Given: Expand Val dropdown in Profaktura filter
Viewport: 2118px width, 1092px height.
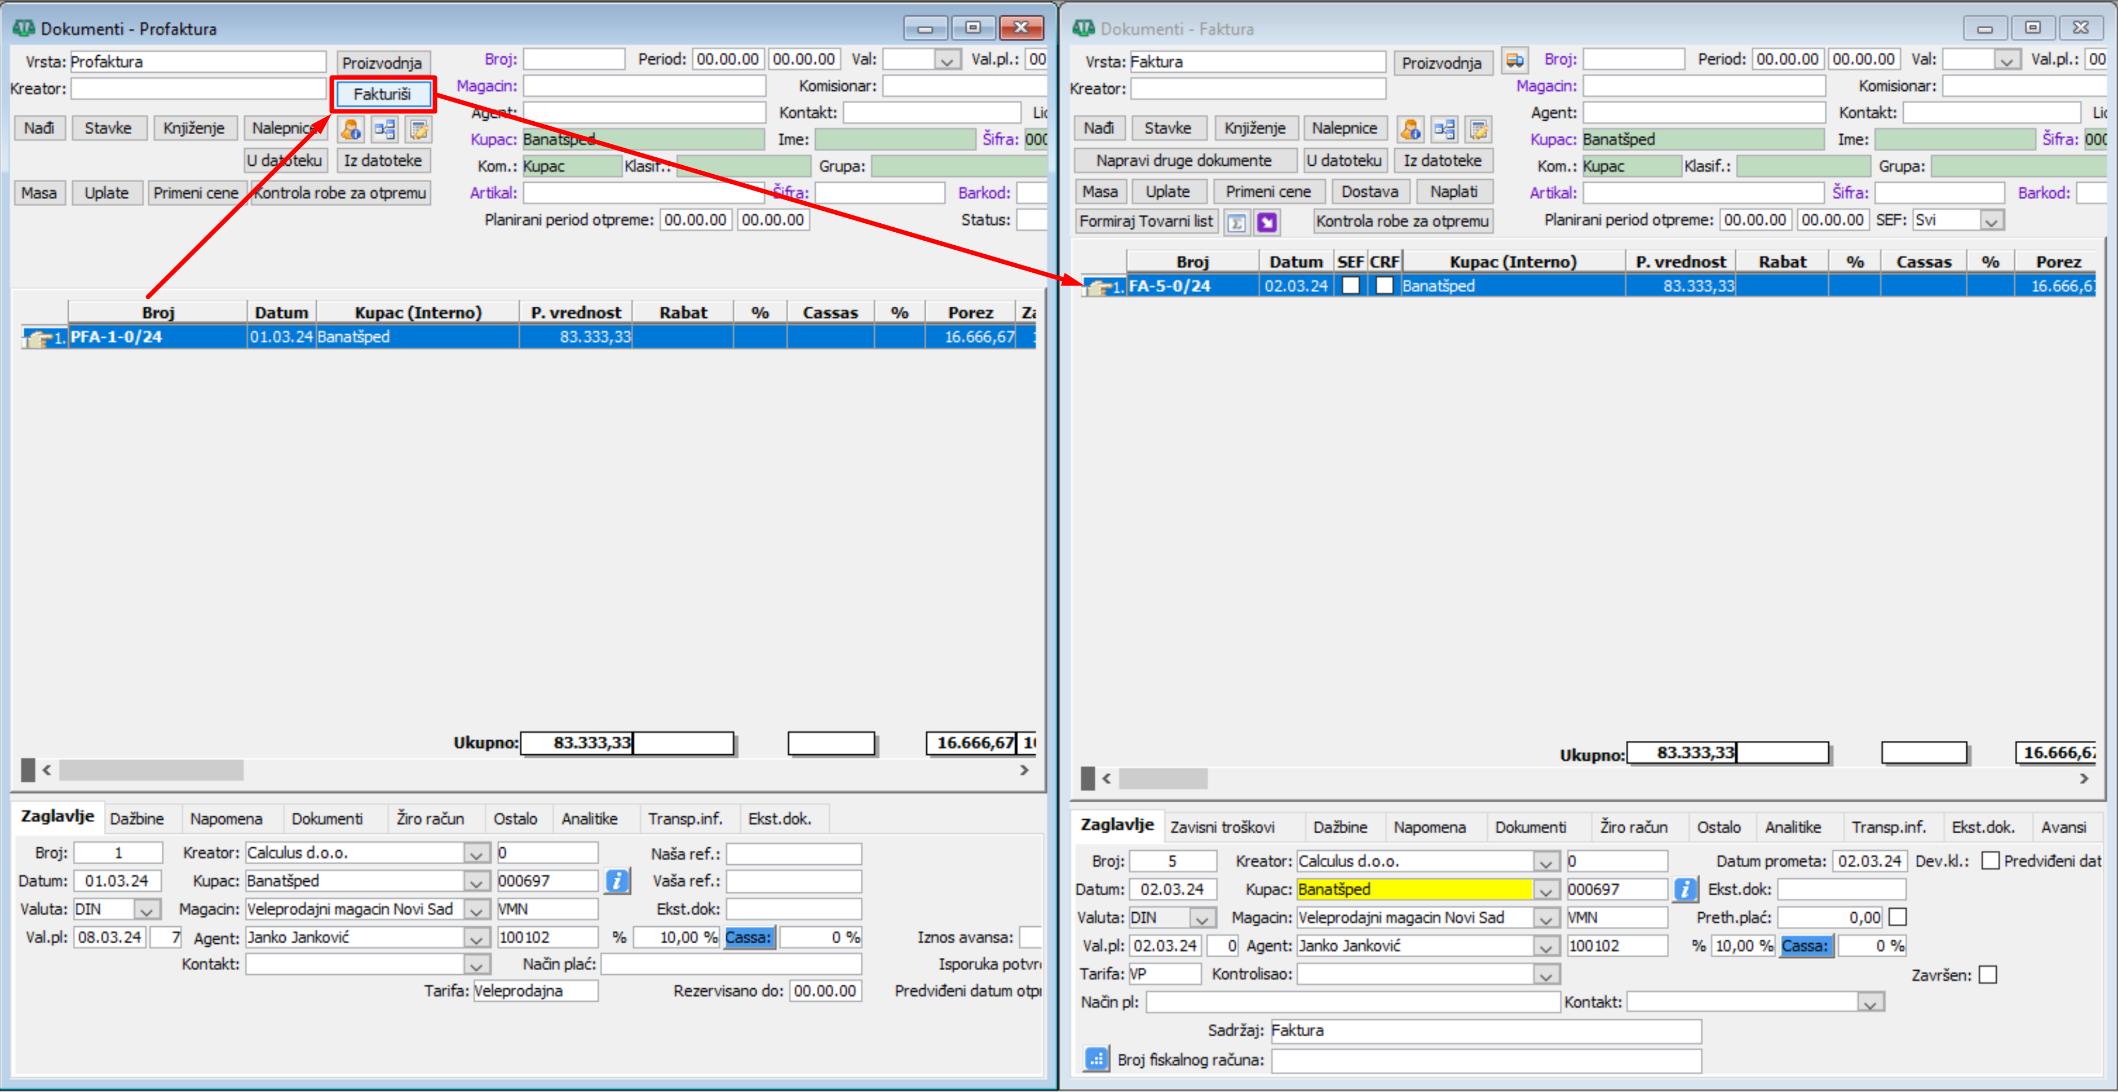Looking at the screenshot, I should (947, 61).
